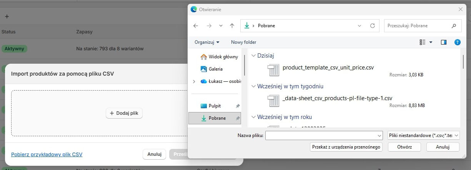The width and height of the screenshot is (471, 170).
Task: Refresh the Pobrane folder view
Action: [372, 26]
